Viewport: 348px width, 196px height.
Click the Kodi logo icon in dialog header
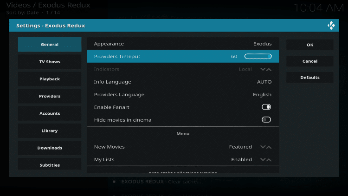point(331,26)
